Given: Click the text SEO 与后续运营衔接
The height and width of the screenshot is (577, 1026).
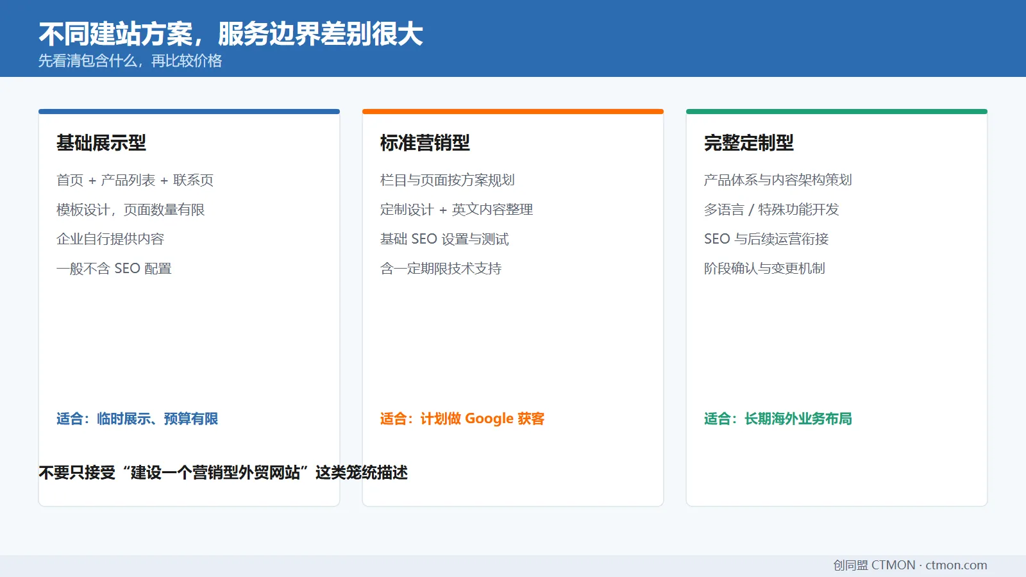Looking at the screenshot, I should 766,239.
